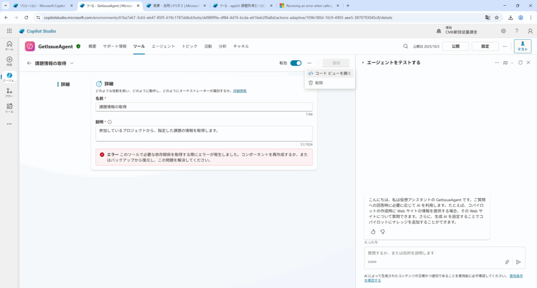The height and width of the screenshot is (288, 537).
Task: Click the 公開 (Publish) button
Action: [x=455, y=46]
